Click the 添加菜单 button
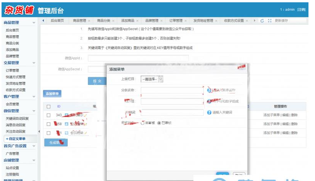 coord(52,93)
